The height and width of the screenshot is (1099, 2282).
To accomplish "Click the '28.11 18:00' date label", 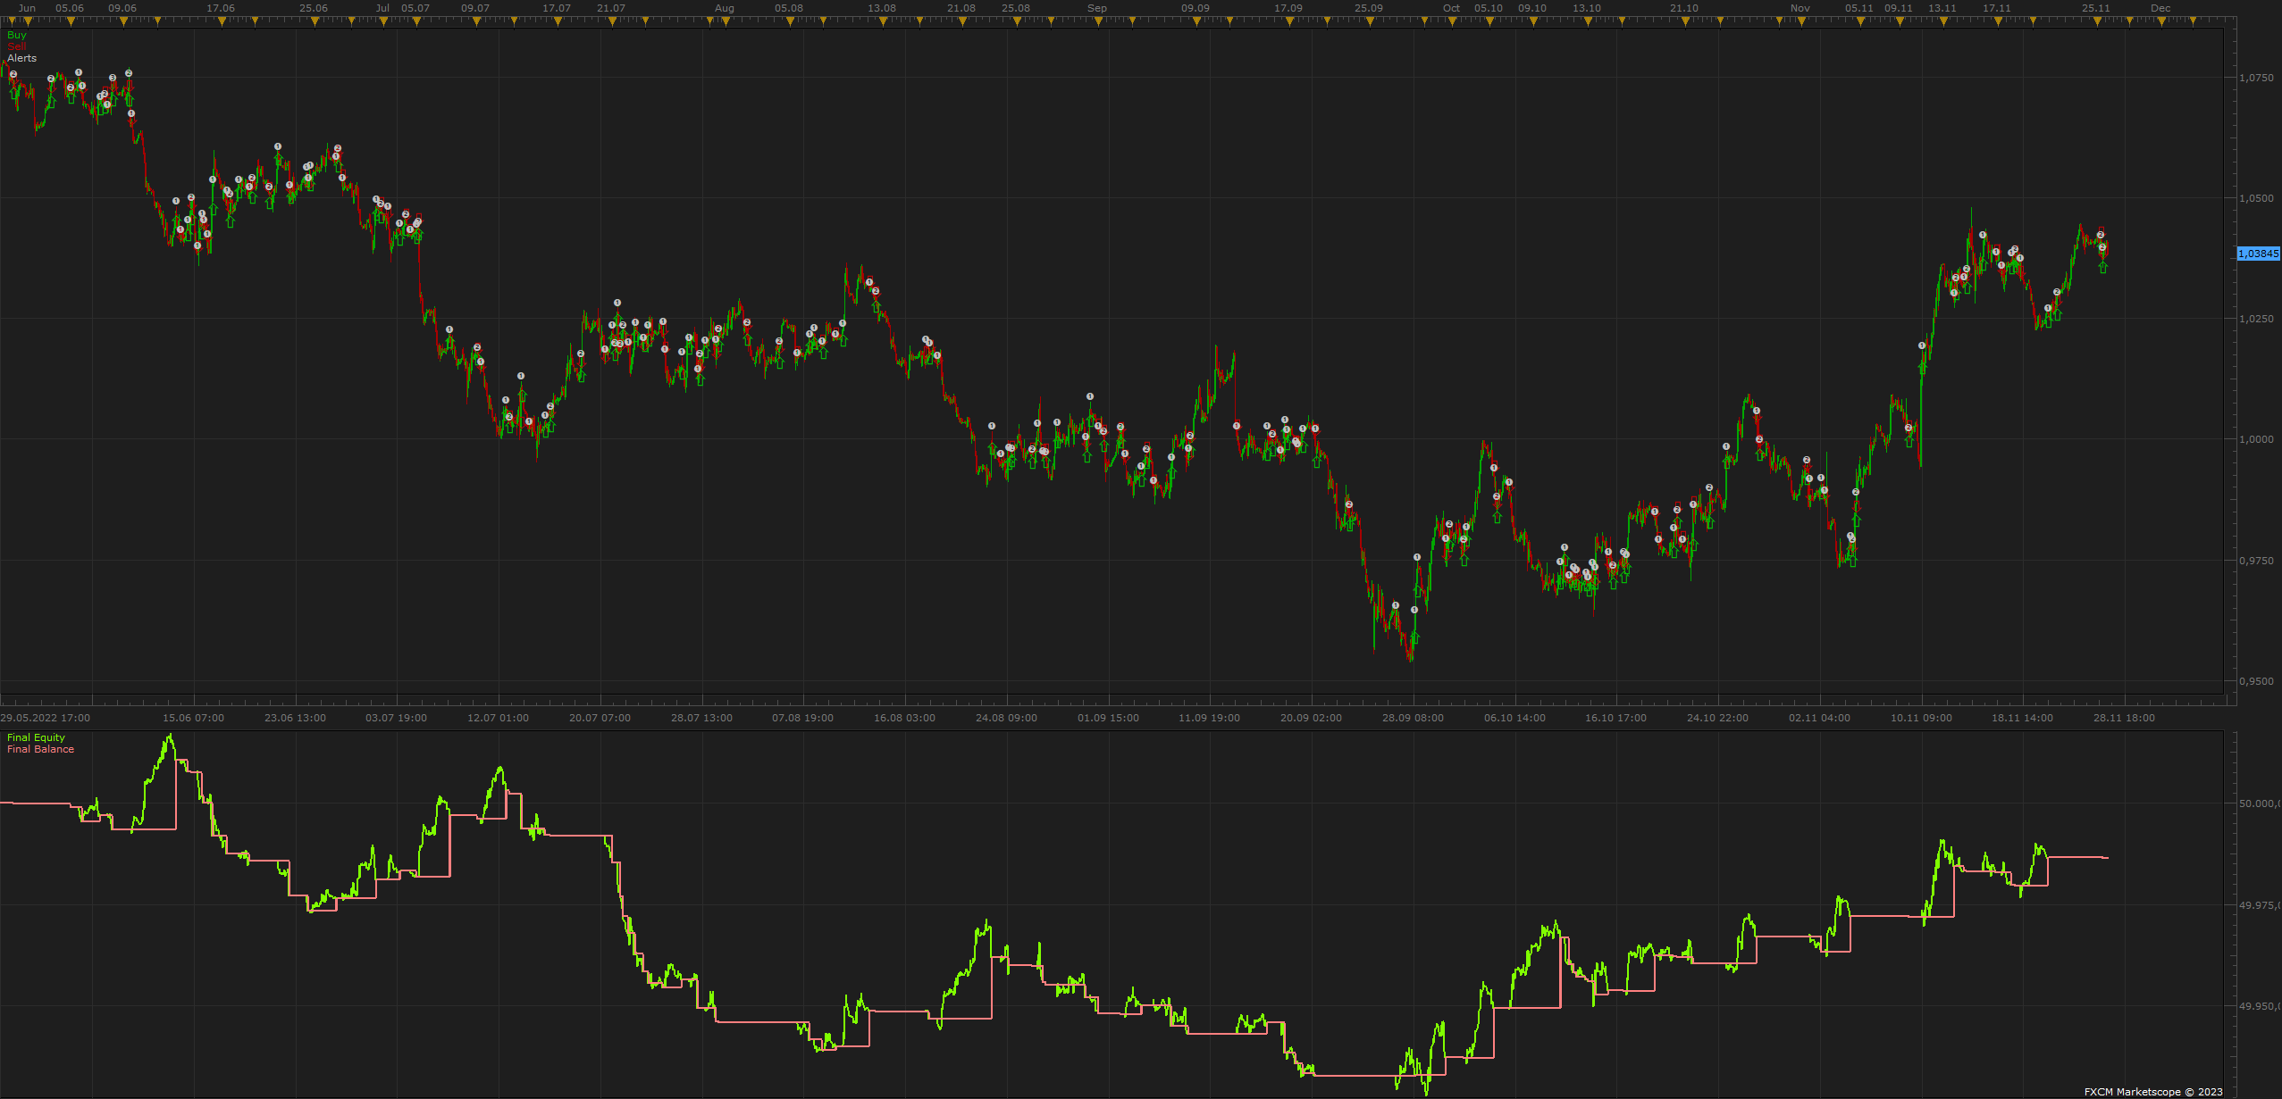I will [x=2124, y=718].
